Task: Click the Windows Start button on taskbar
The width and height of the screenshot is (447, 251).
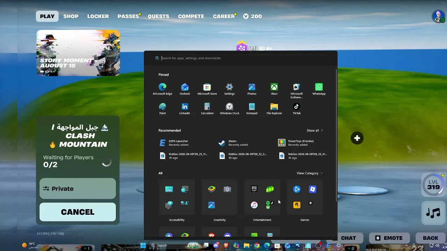Action: point(143,245)
